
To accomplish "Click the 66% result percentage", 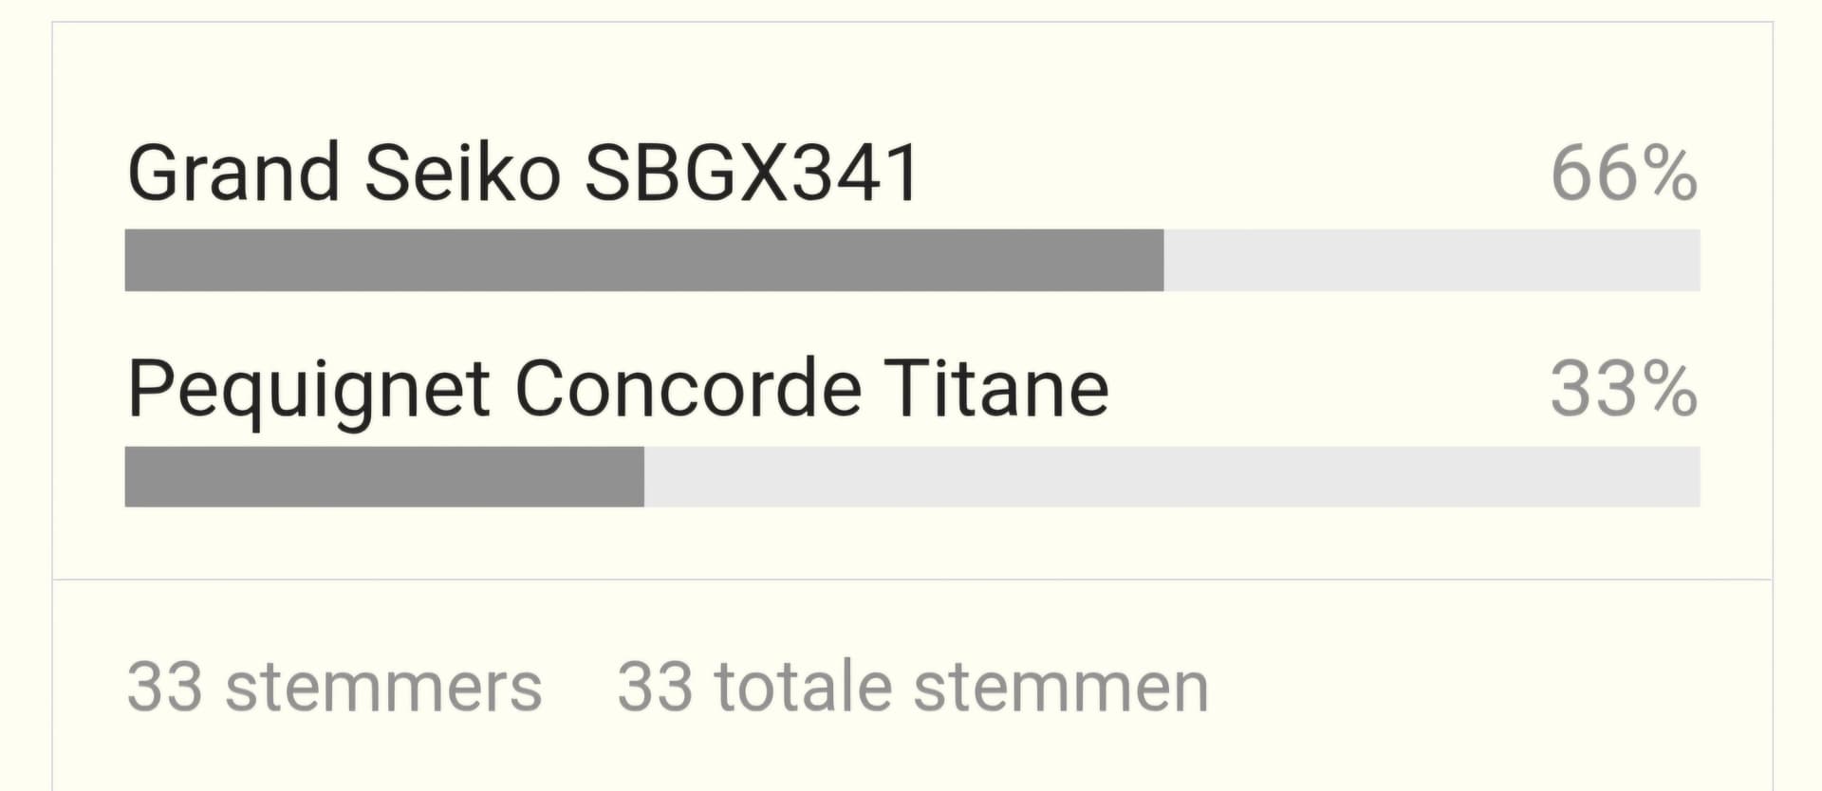I will pyautogui.click(x=1623, y=175).
